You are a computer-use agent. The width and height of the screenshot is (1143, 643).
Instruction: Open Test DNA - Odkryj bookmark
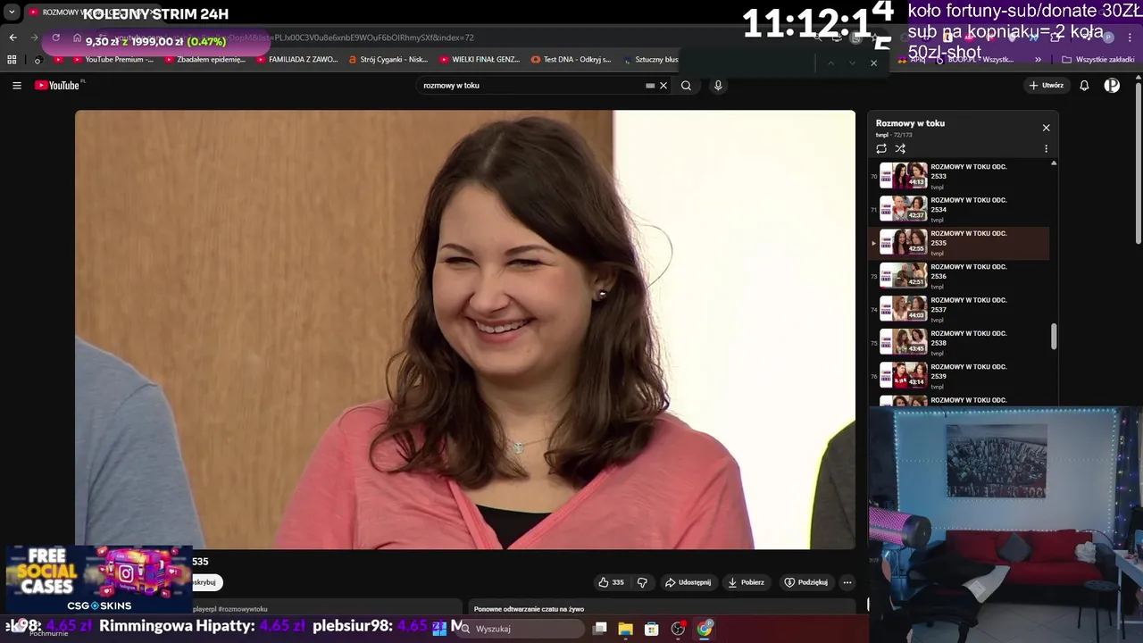point(571,60)
